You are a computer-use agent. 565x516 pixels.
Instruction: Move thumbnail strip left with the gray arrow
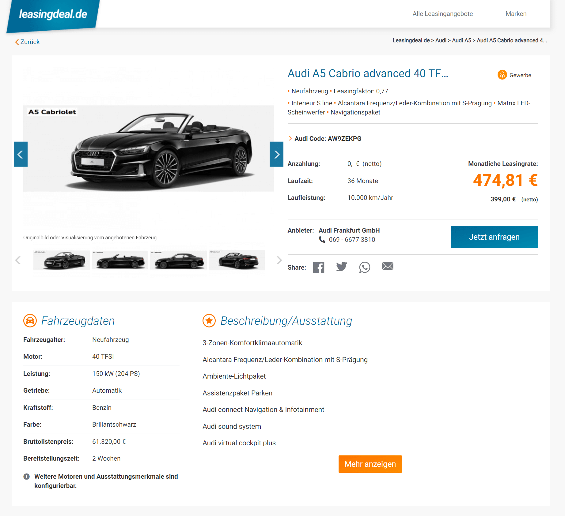point(18,260)
